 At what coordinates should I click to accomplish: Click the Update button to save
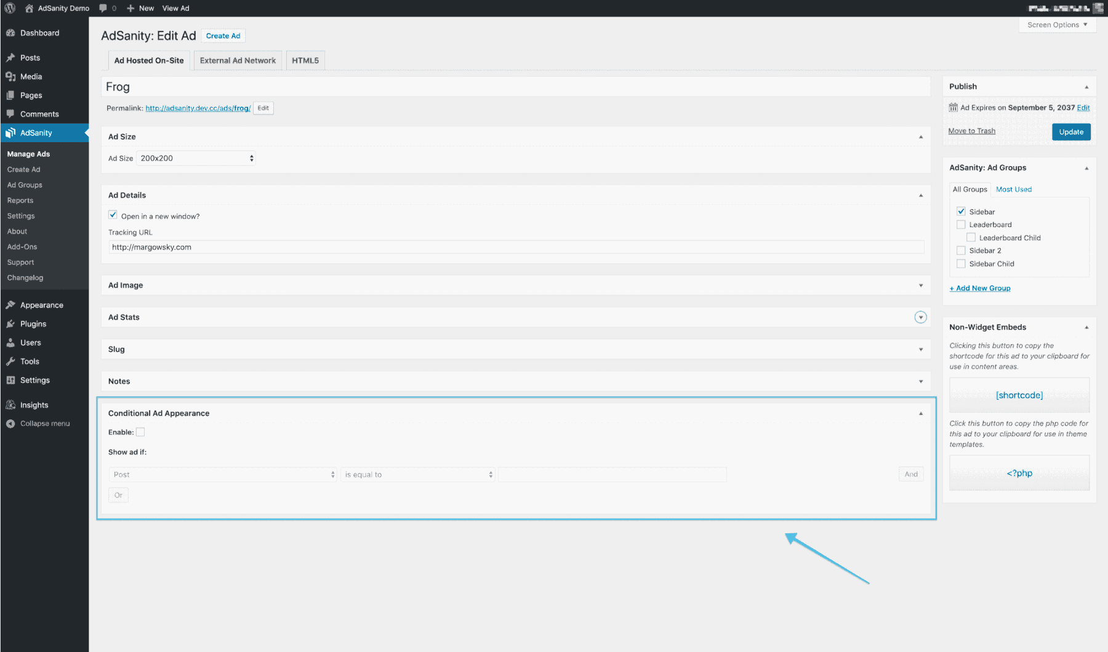click(1070, 131)
